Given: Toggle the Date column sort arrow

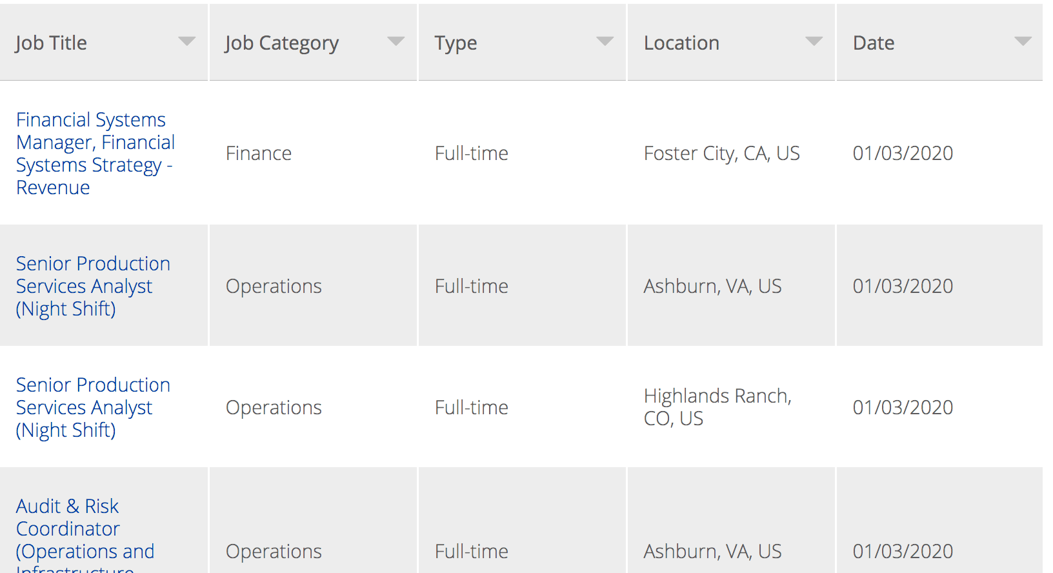Looking at the screenshot, I should [x=1023, y=42].
